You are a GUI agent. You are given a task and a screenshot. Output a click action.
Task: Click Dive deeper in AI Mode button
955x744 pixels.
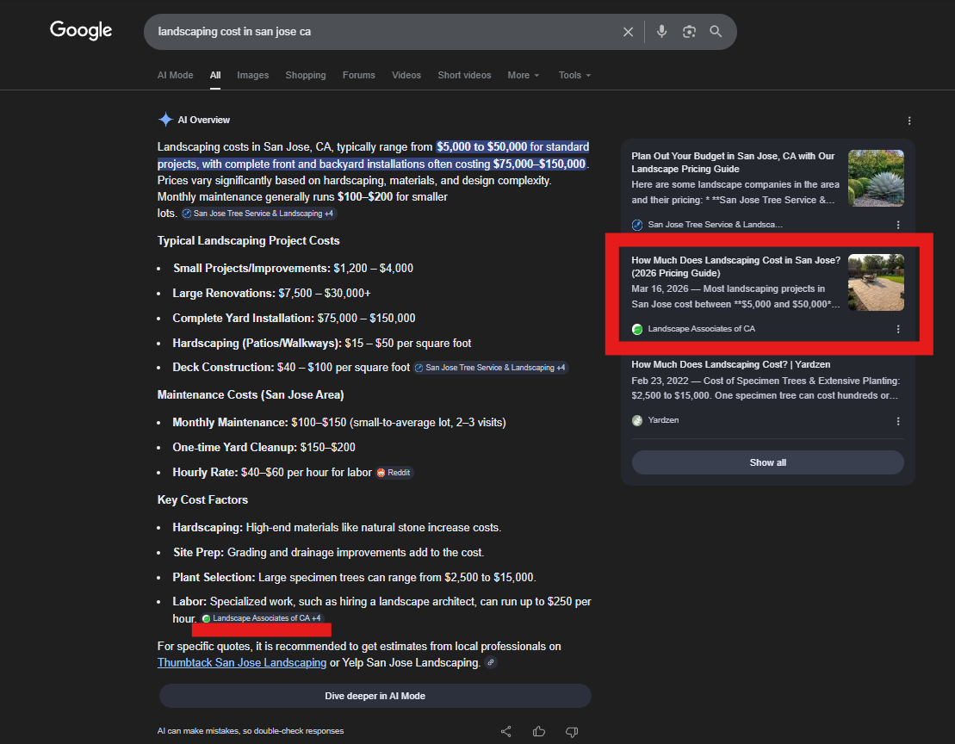(375, 696)
